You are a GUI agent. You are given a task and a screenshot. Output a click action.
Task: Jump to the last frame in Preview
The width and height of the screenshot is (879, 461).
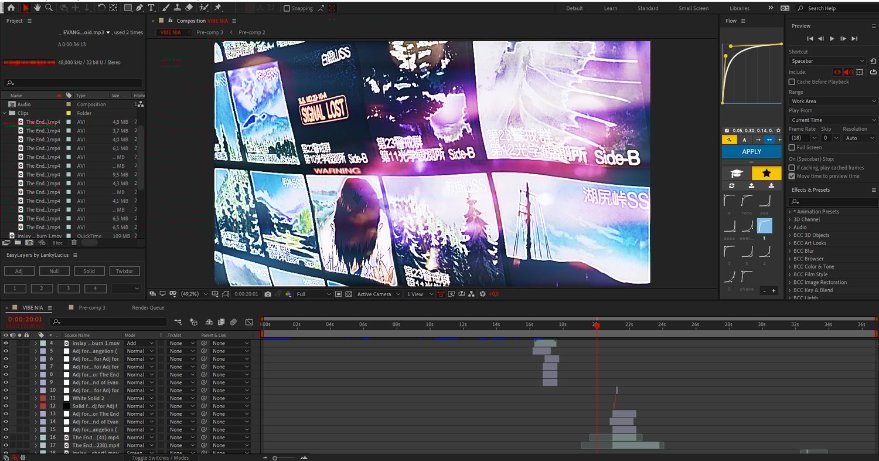(854, 39)
